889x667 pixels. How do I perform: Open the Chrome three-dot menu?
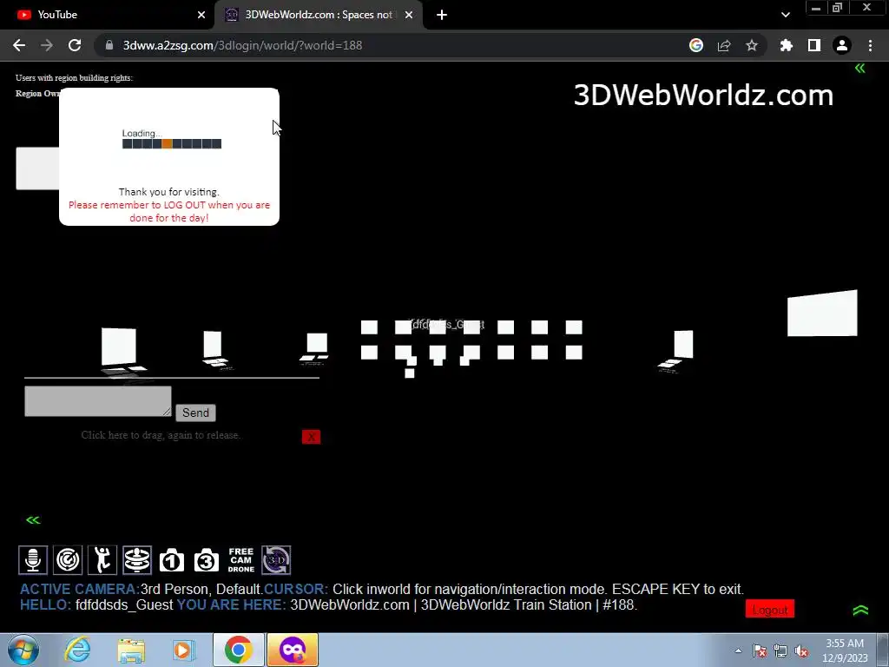(870, 45)
